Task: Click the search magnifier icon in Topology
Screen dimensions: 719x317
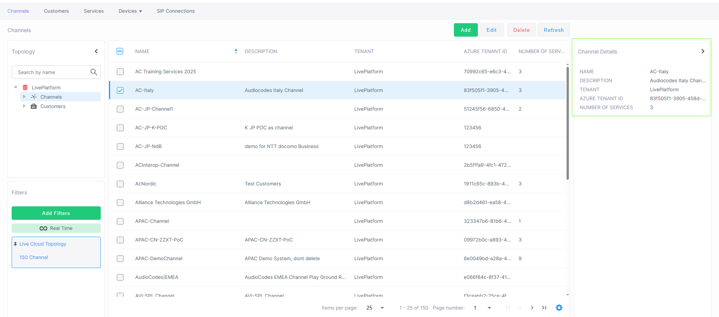Action: (94, 72)
